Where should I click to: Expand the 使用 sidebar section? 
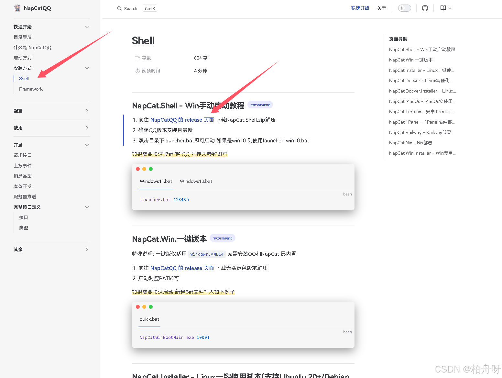point(87,128)
